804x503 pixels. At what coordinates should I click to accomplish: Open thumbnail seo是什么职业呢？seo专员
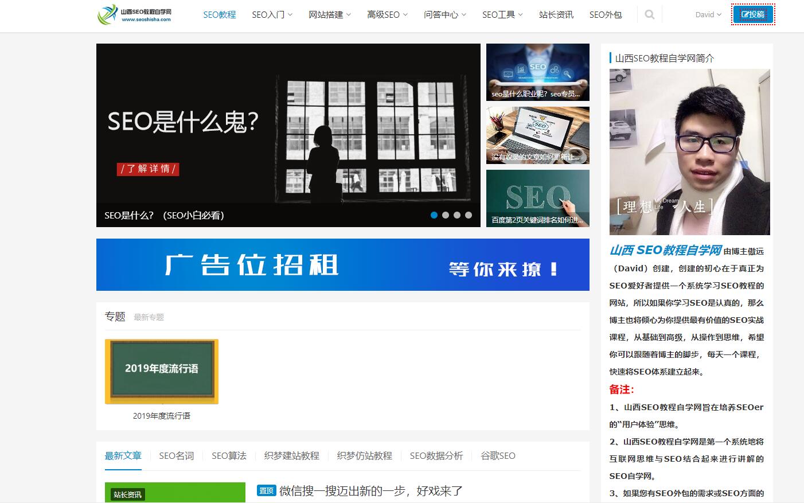click(x=538, y=72)
